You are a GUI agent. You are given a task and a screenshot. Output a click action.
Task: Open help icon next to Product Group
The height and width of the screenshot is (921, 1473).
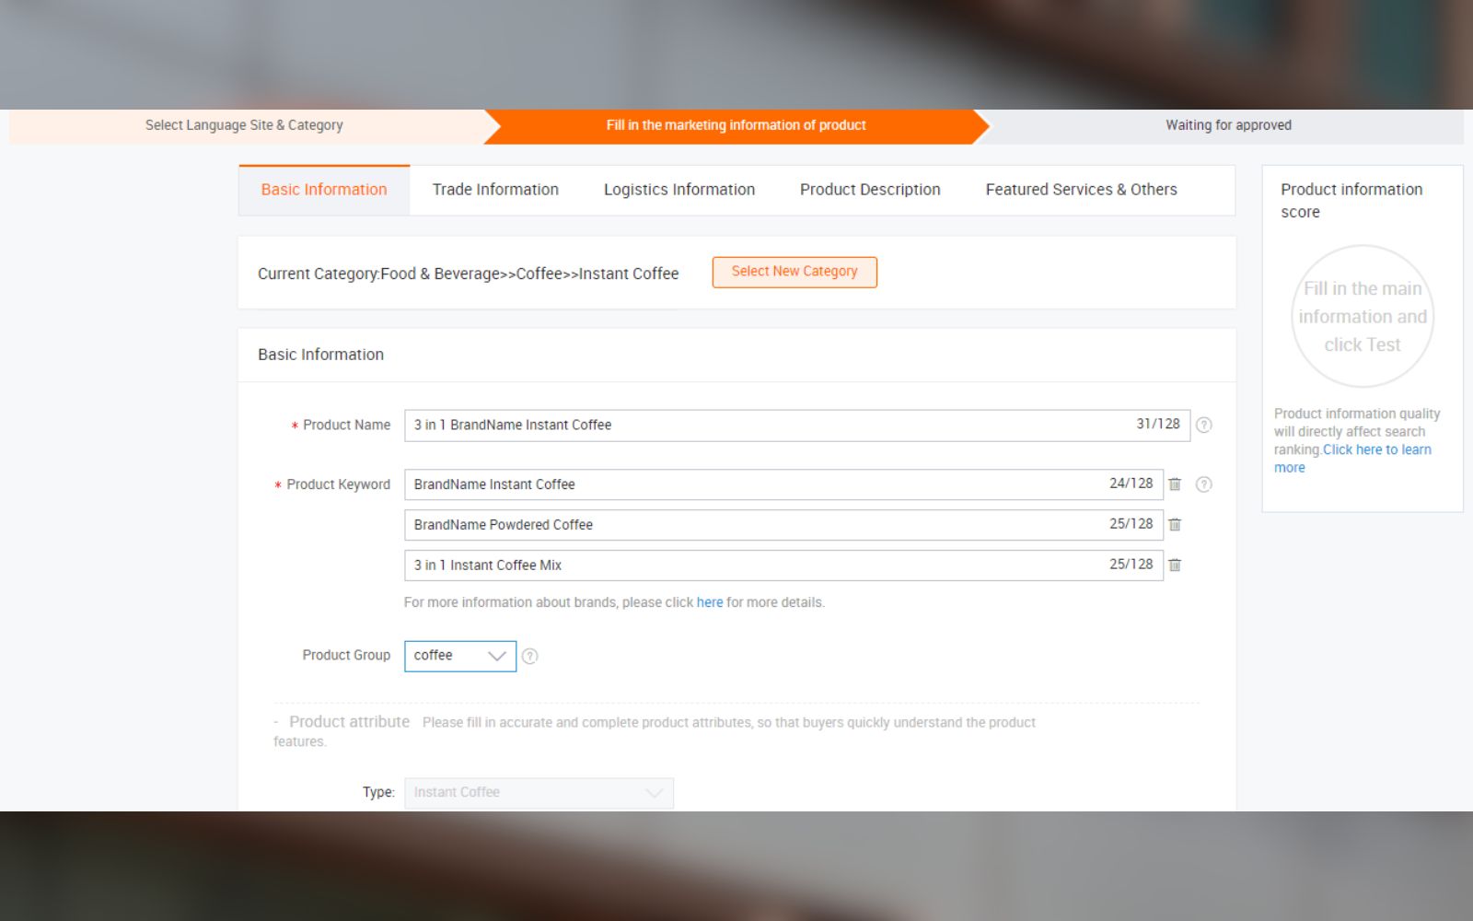(529, 657)
